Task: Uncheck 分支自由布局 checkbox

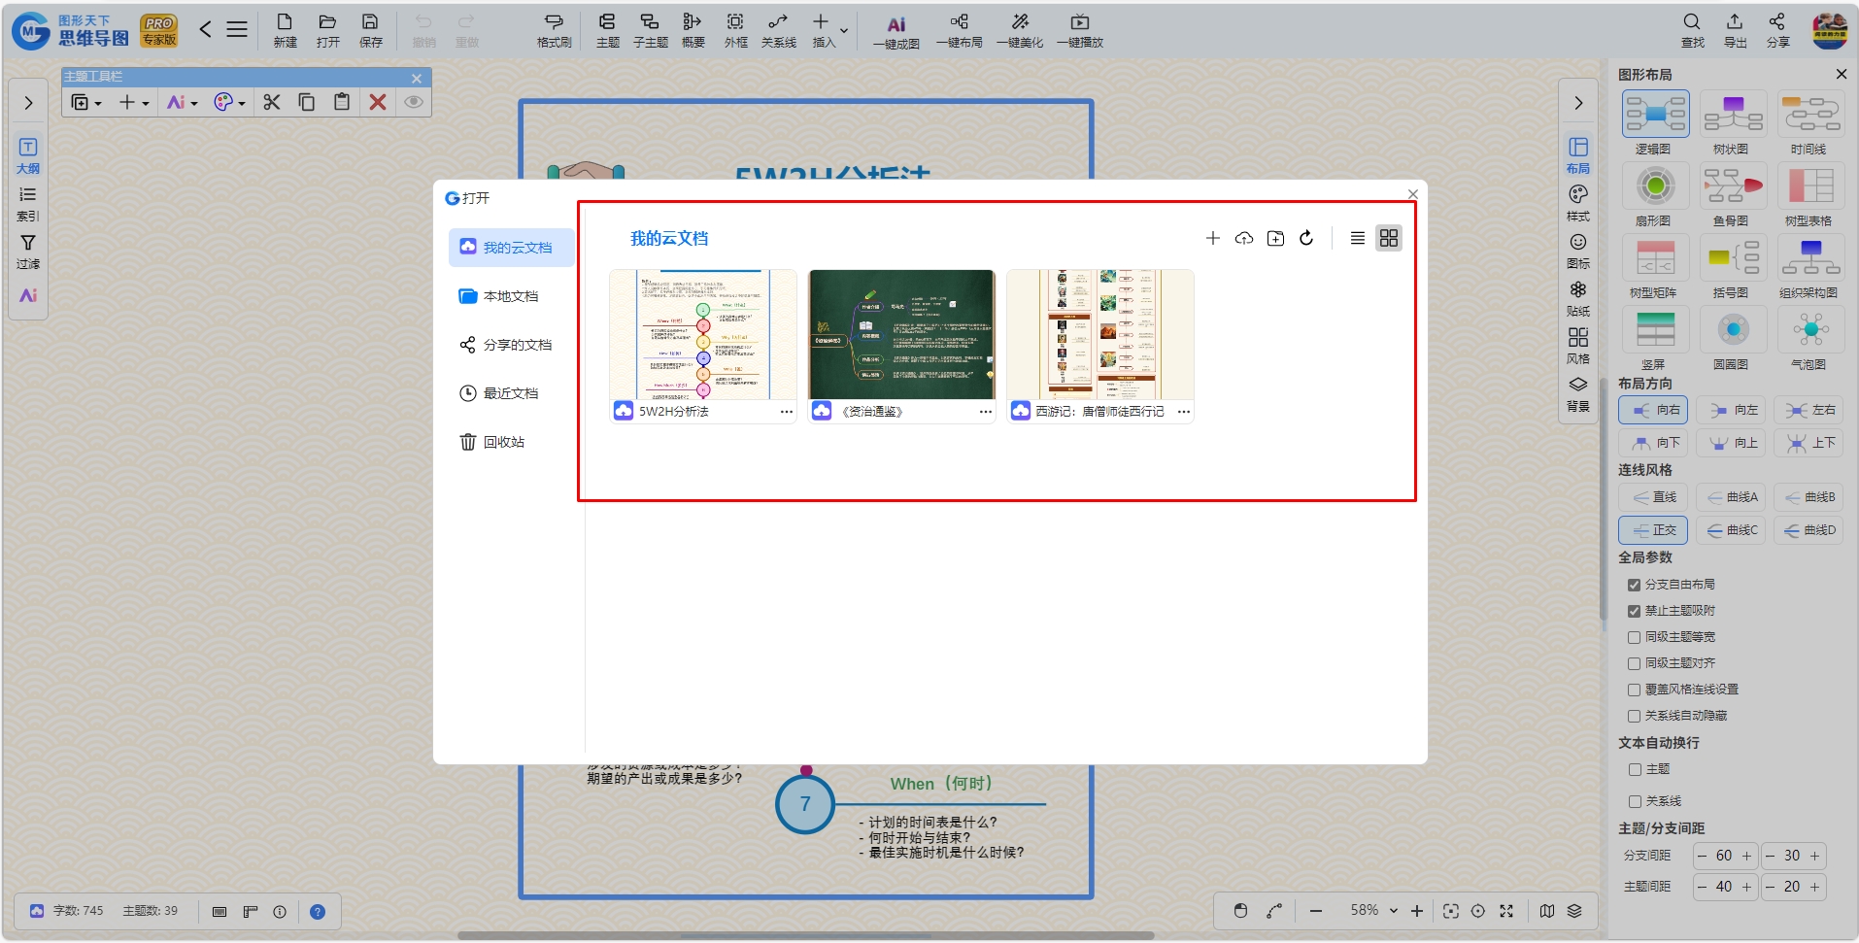Action: point(1634,585)
